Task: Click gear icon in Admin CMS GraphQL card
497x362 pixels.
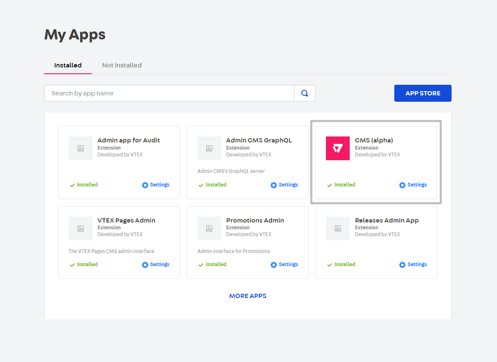Action: (x=273, y=185)
